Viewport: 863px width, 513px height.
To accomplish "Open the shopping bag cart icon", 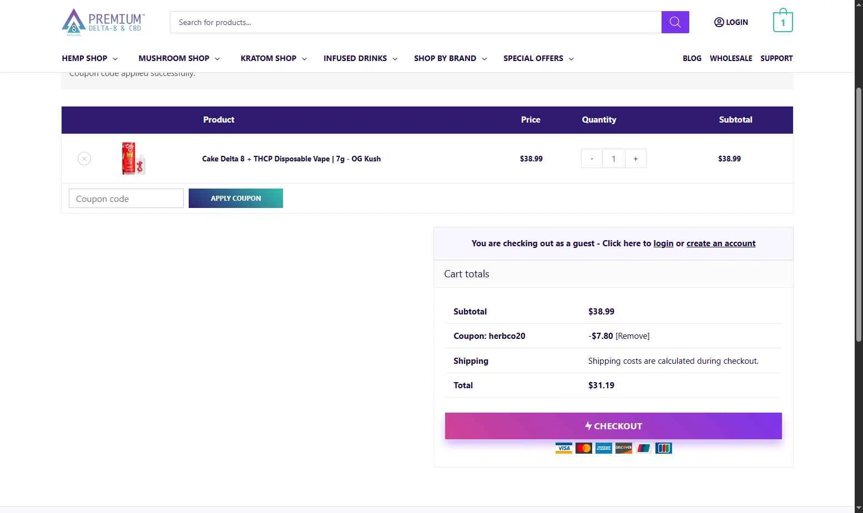I will pos(783,21).
